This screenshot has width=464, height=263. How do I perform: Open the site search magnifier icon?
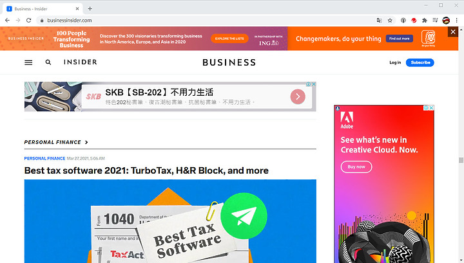tap(48, 62)
